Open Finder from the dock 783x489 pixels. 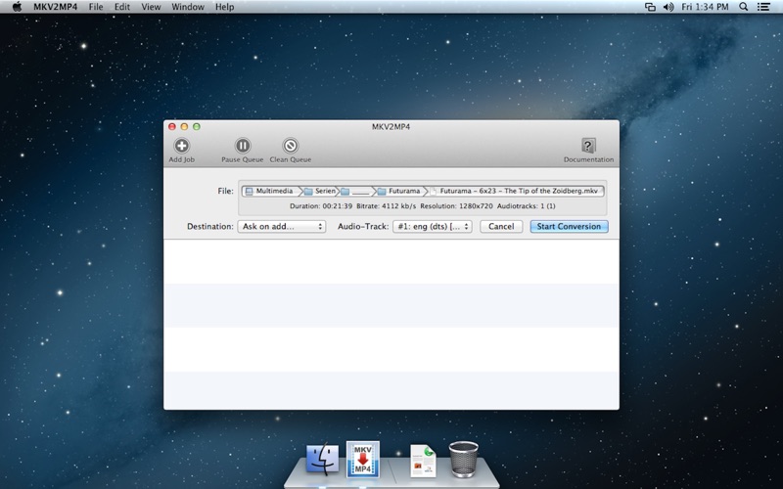point(322,458)
